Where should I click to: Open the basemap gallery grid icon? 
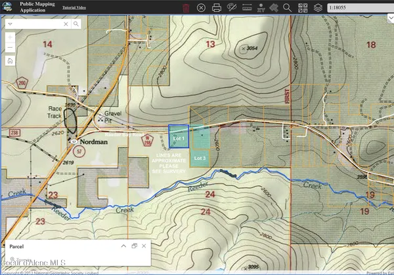pyautogui.click(x=303, y=8)
